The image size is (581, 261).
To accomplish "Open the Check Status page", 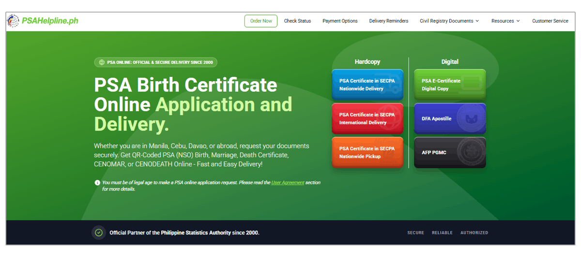I will click(x=297, y=21).
